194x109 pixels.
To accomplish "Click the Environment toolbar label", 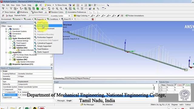I will (6, 19).
